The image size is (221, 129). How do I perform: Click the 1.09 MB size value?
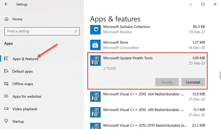[x=199, y=58]
